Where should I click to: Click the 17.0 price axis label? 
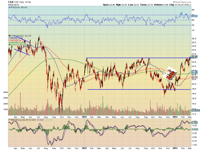tap(194, 114)
